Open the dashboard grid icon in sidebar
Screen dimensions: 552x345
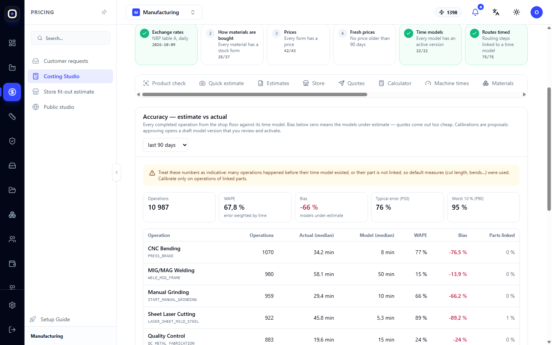pyautogui.click(x=12, y=43)
